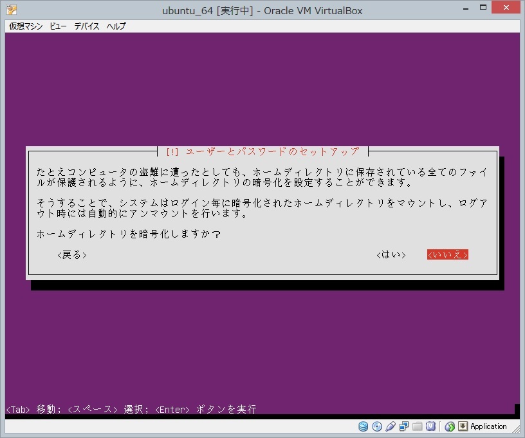
Task: Click the USB devices status icon
Action: (x=391, y=426)
